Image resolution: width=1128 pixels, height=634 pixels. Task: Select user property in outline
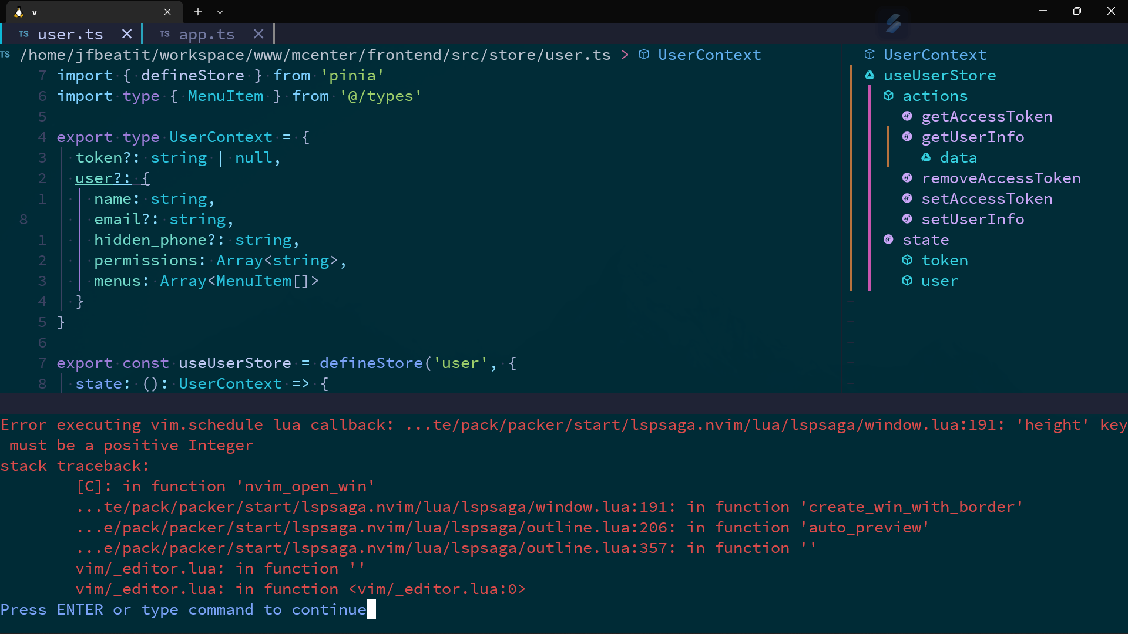click(939, 281)
